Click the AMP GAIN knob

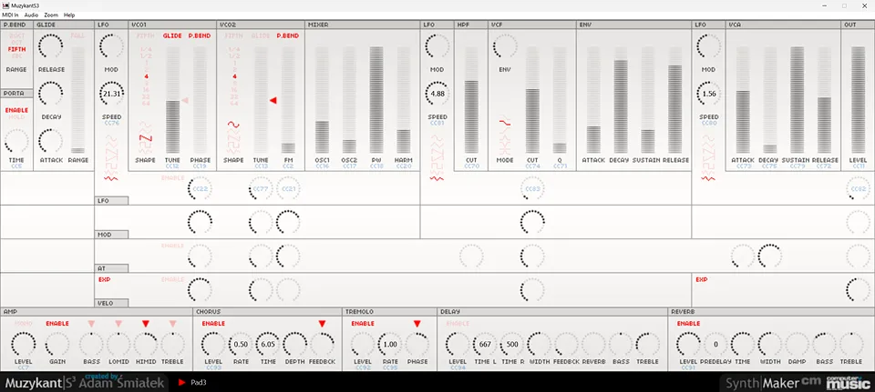pos(57,344)
